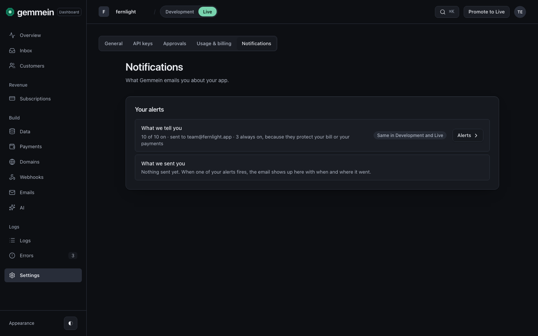The image size is (538, 336).
Task: Click the AI sparkle icon
Action: [x=12, y=208]
